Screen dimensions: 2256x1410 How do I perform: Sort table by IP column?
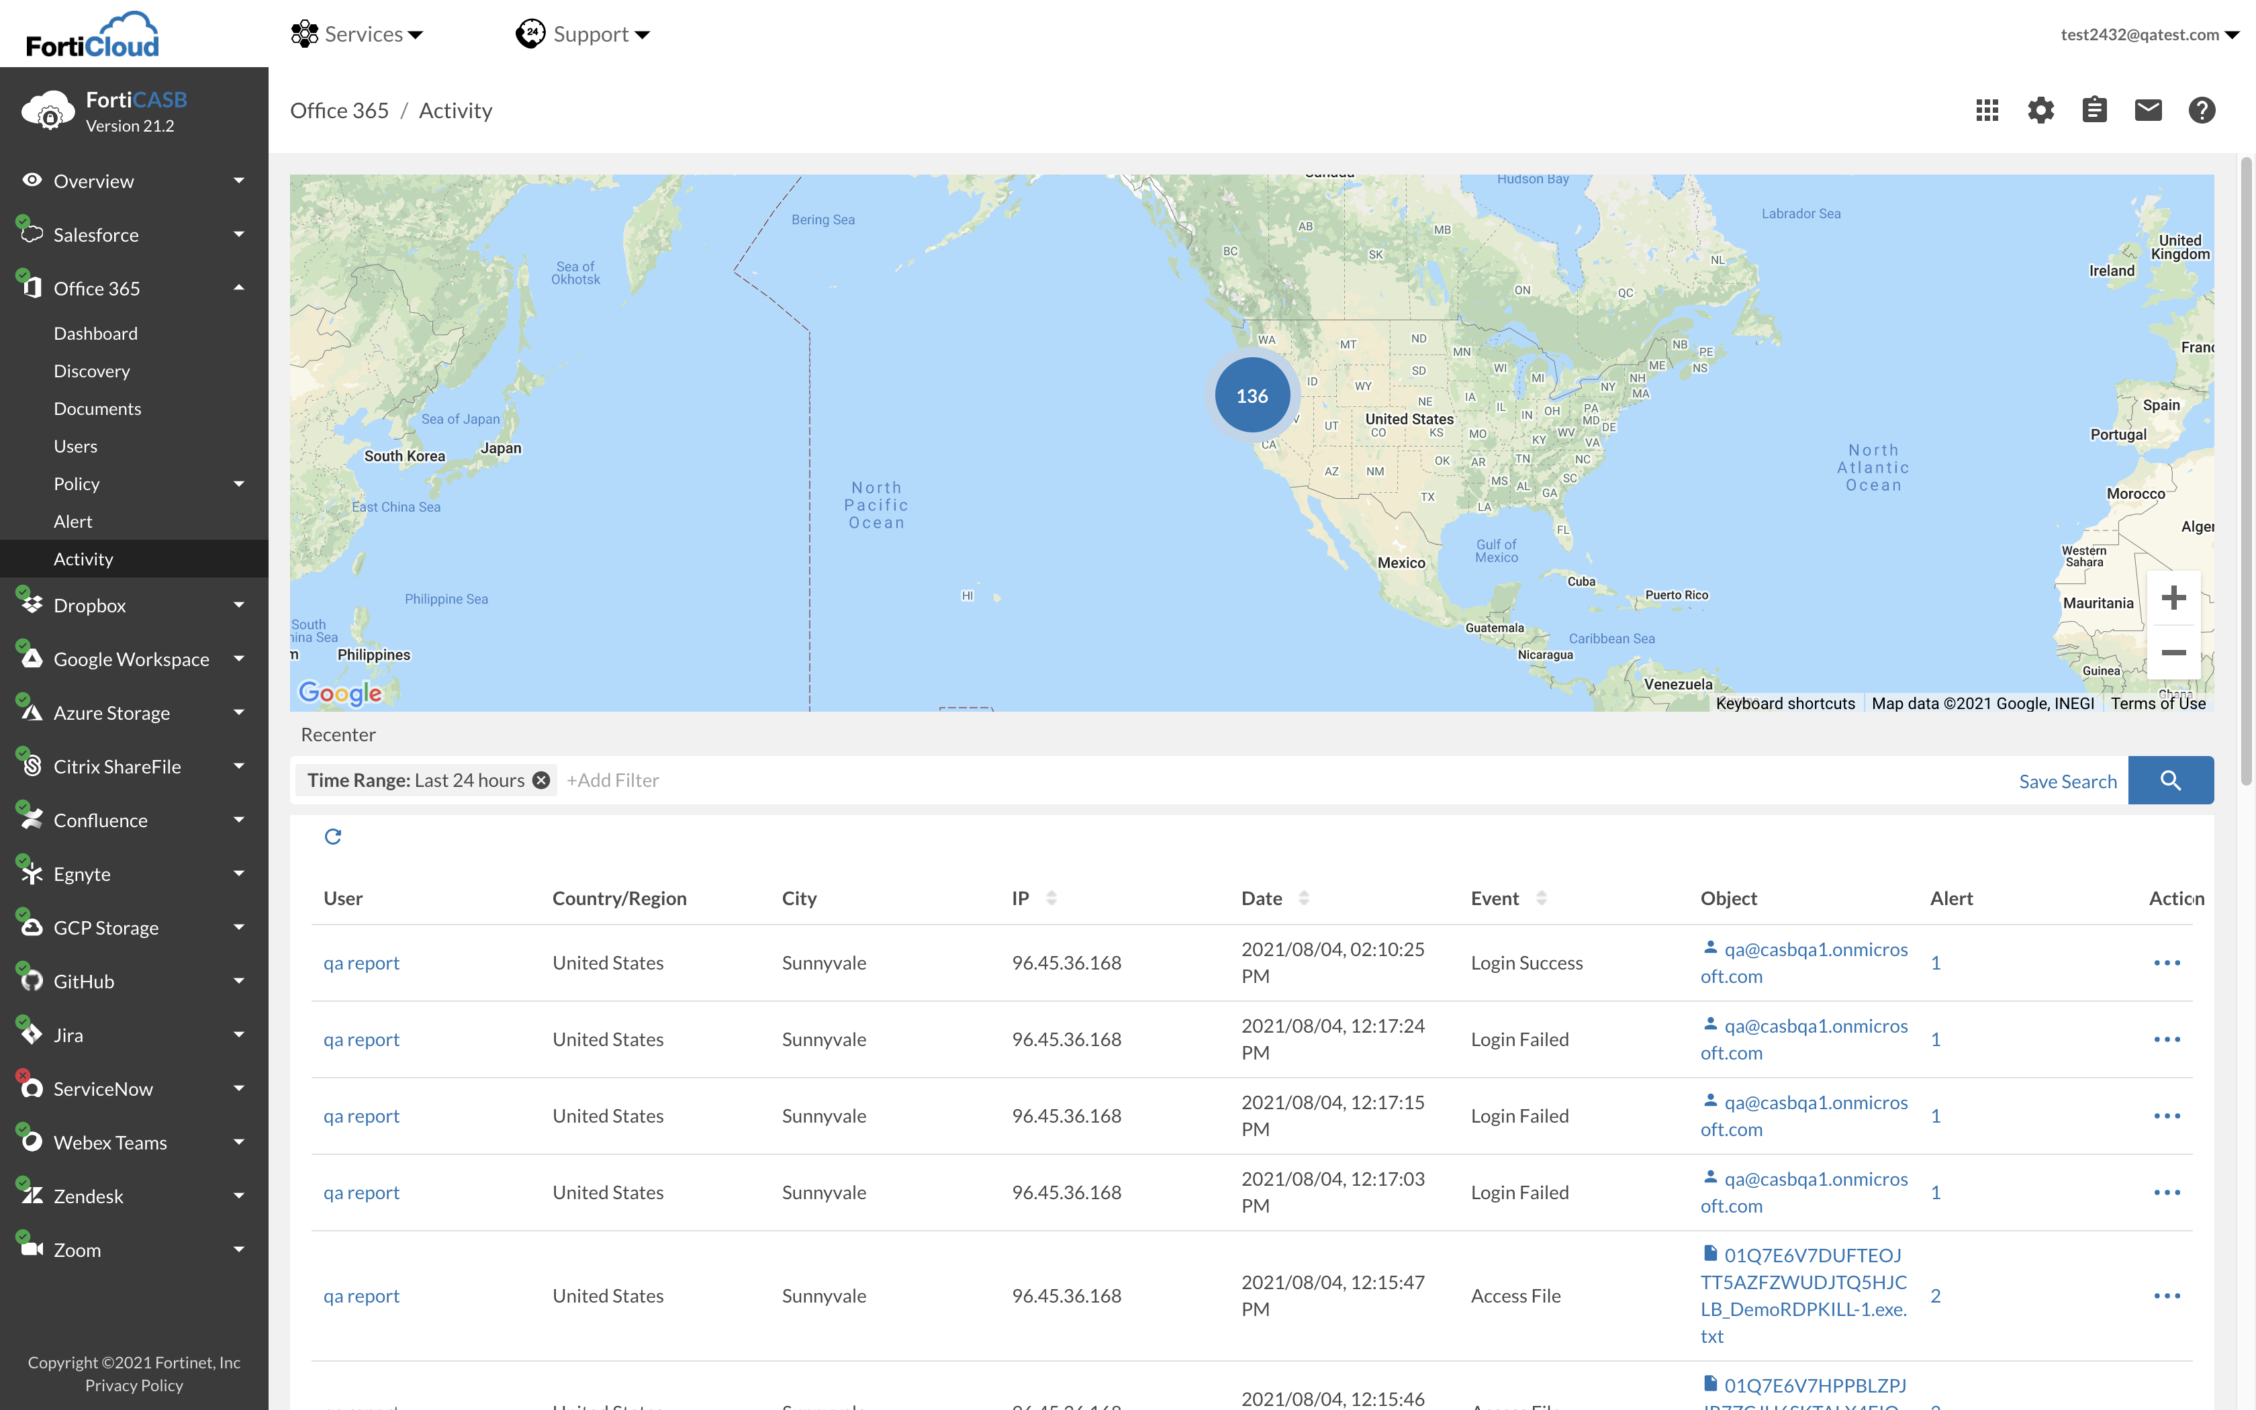click(x=1051, y=898)
